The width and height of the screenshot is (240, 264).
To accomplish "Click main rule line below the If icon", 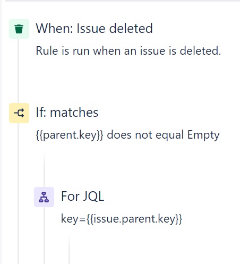I will 18,193.
